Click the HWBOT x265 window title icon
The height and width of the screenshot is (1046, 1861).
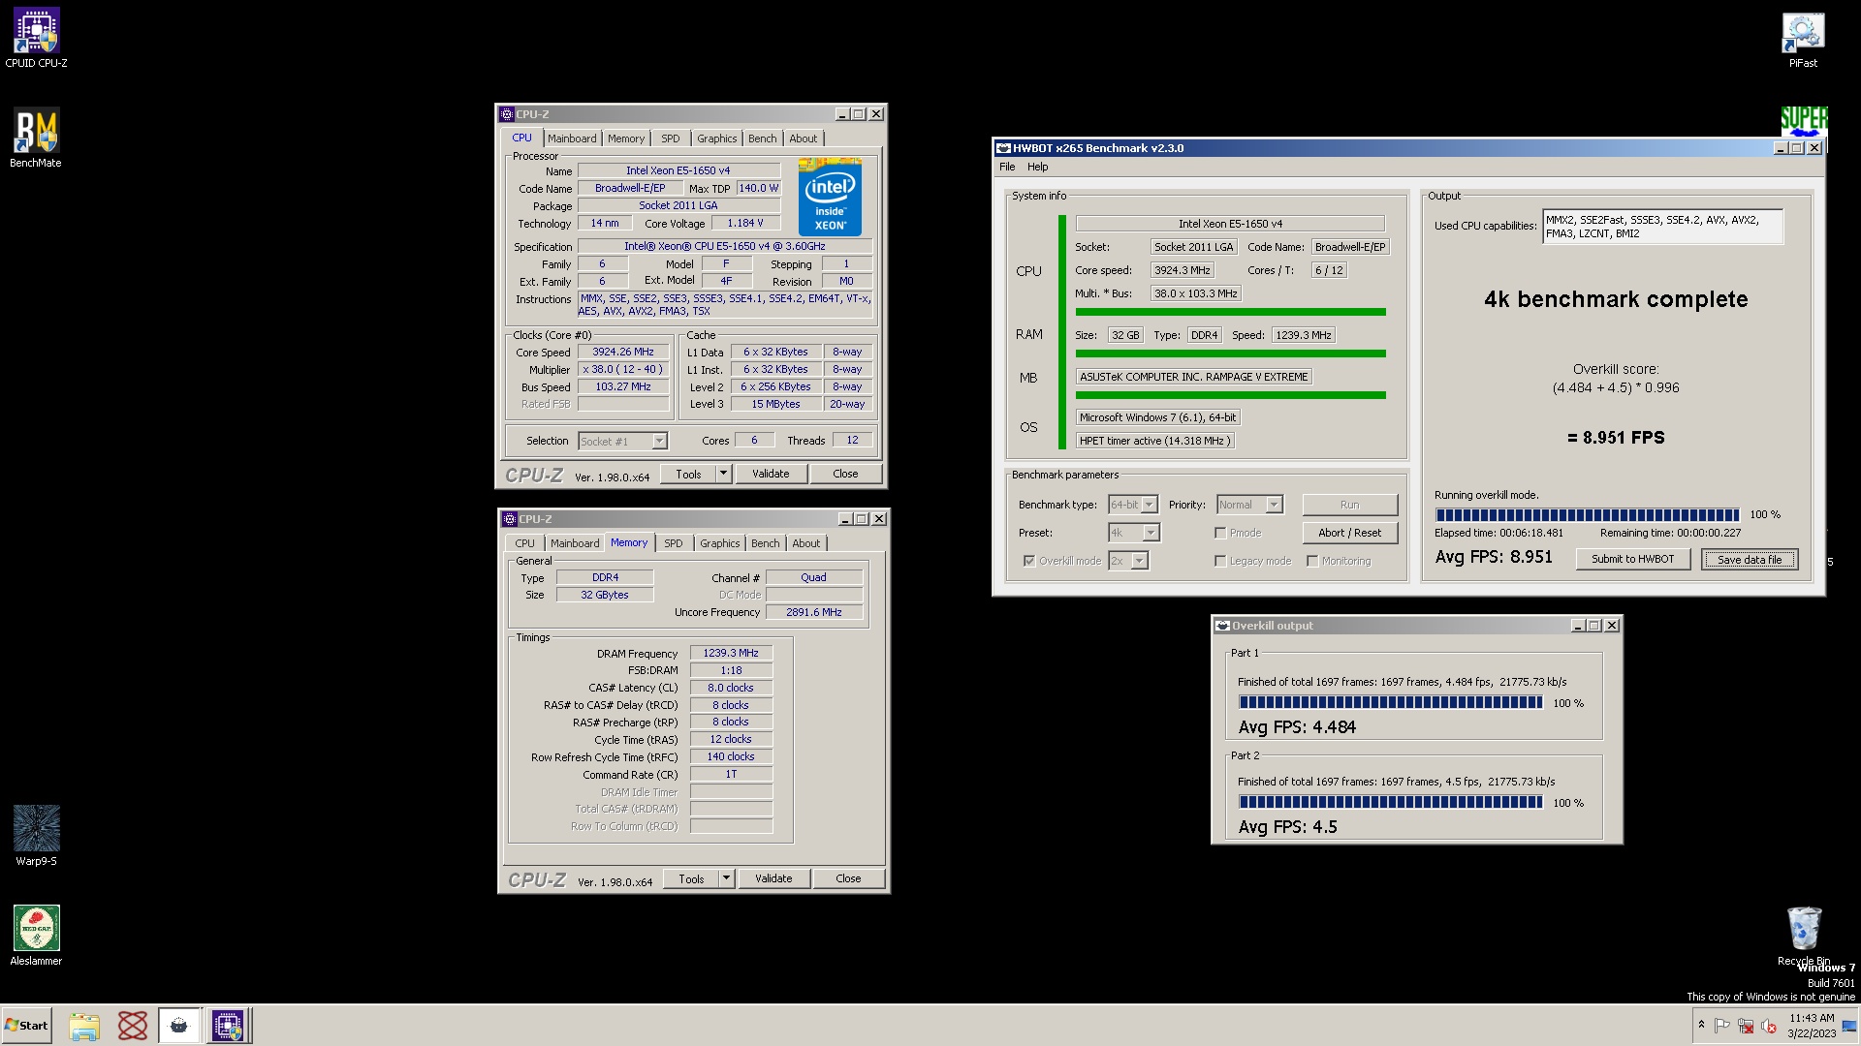1004,148
